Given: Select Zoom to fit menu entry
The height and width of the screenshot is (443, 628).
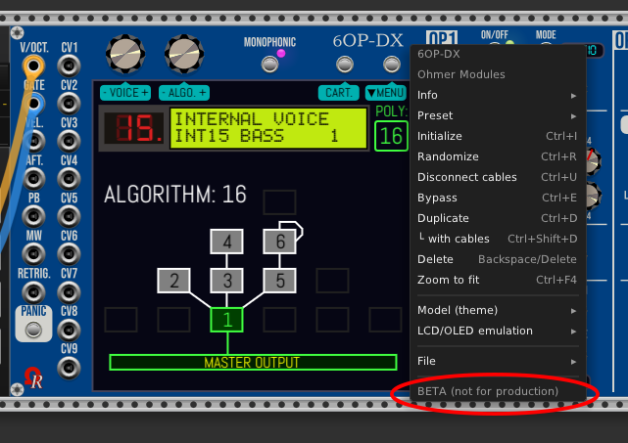Looking at the screenshot, I should click(x=497, y=280).
